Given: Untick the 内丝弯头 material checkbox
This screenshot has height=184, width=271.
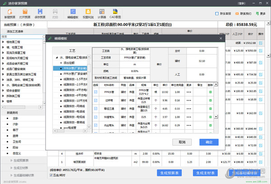Looking at the screenshot, I should point(96,125).
